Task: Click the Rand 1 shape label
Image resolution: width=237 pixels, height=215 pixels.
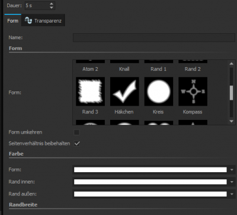Action: pos(159,69)
